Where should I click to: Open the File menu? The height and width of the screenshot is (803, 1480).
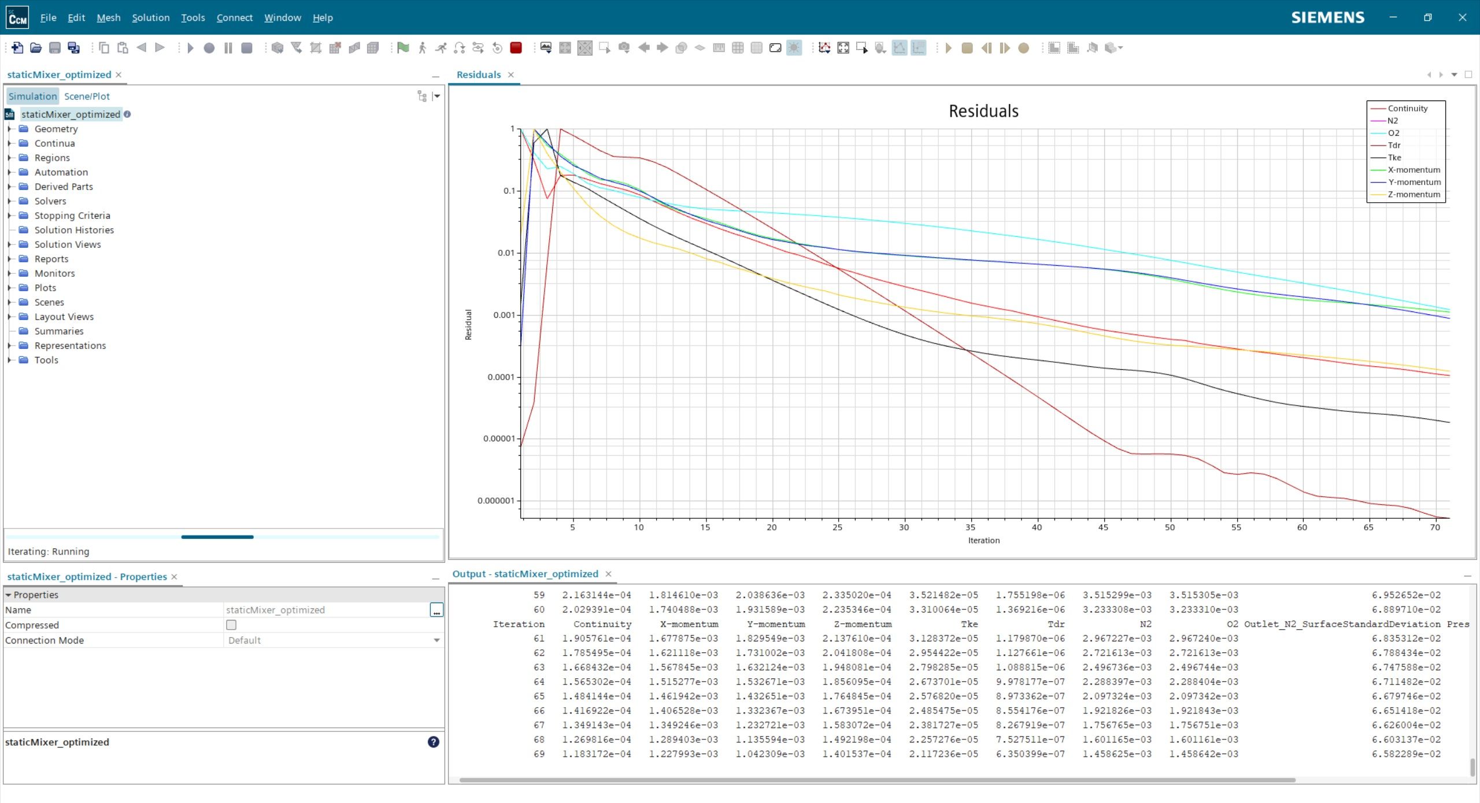(48, 17)
